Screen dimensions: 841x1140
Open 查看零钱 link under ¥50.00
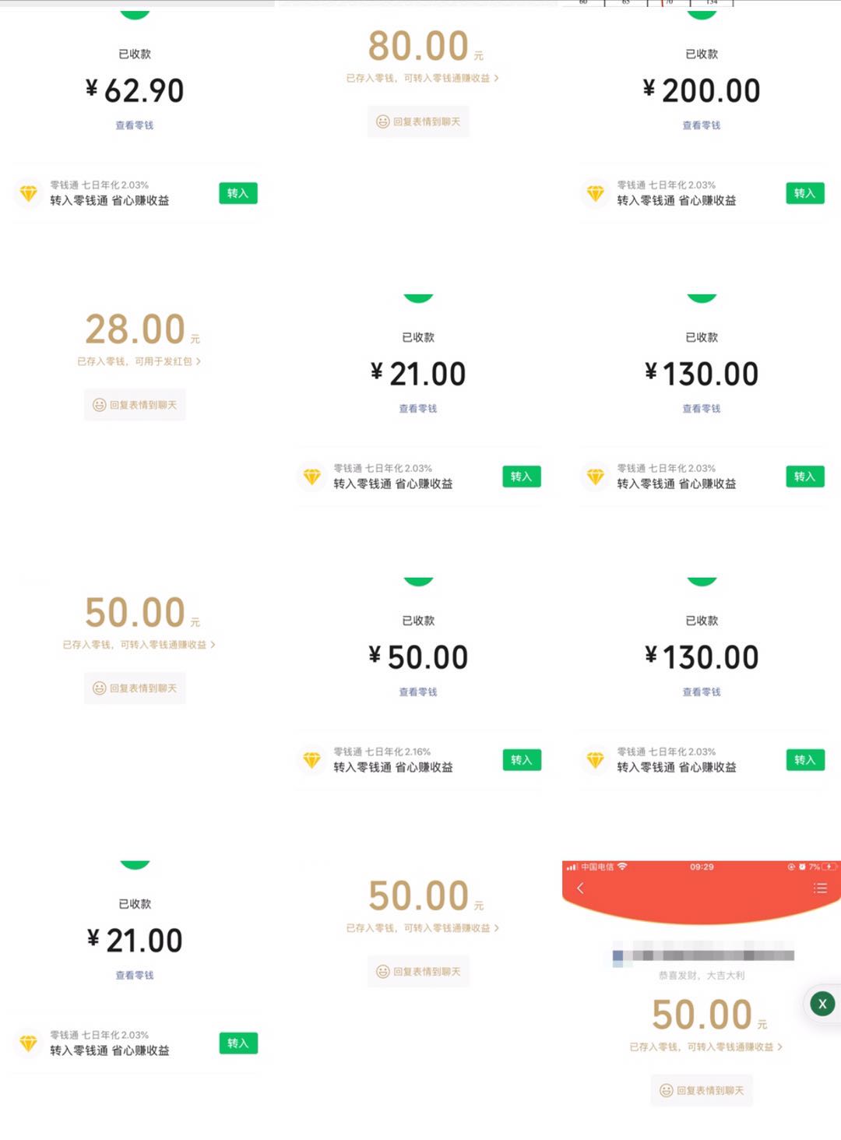(x=417, y=692)
